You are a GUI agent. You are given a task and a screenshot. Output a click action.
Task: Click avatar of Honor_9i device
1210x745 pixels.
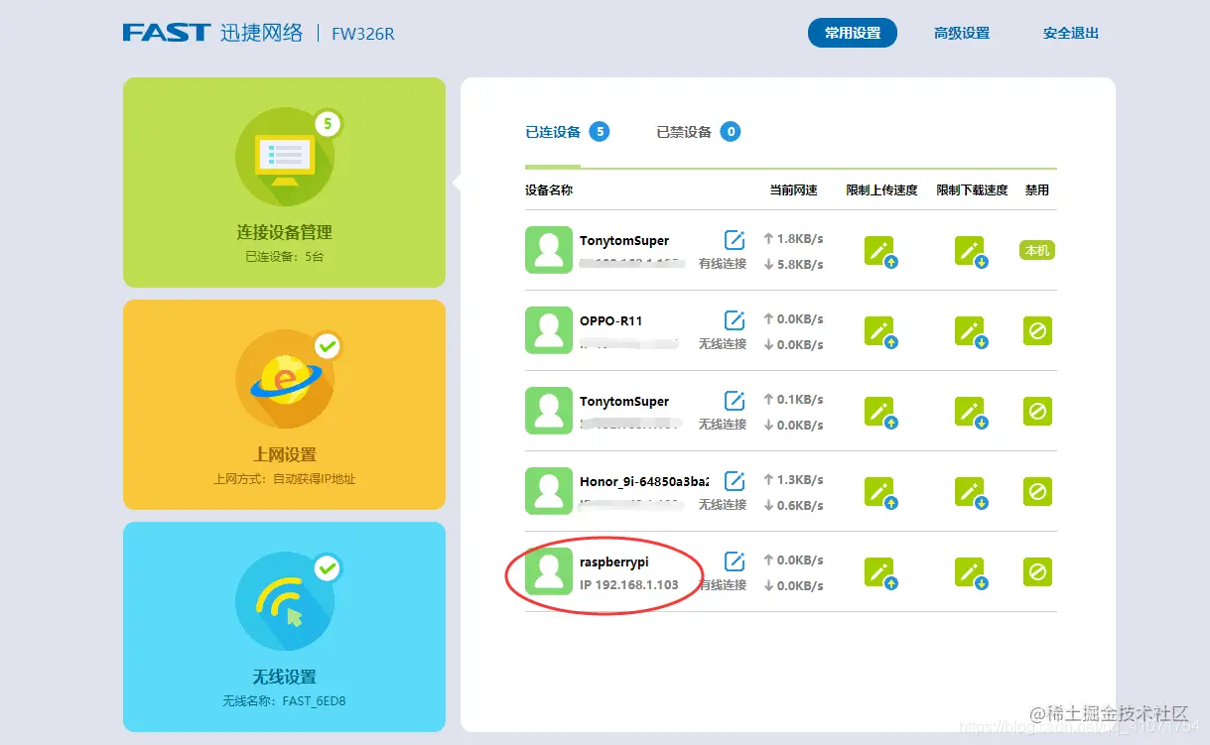(x=549, y=491)
